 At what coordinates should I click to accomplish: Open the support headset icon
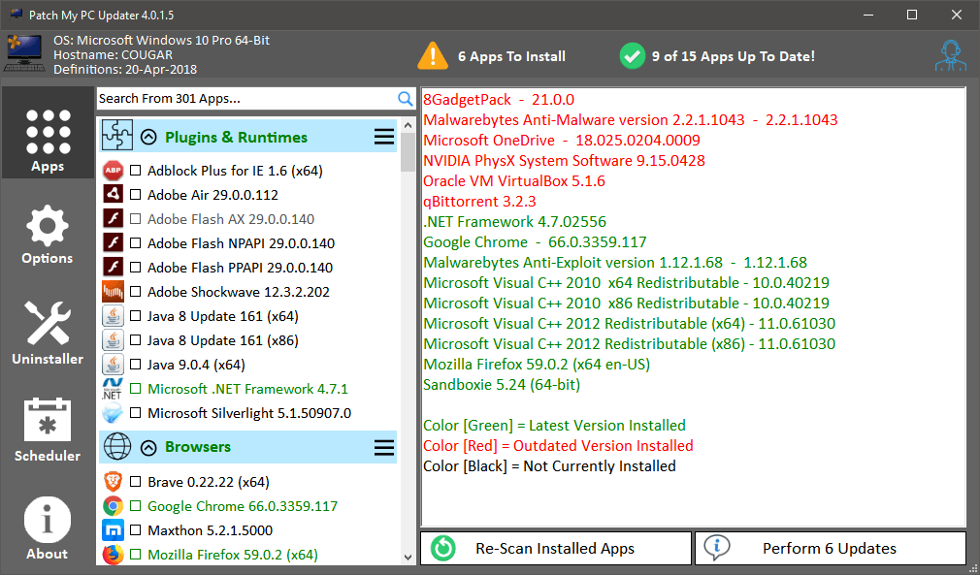pos(952,56)
